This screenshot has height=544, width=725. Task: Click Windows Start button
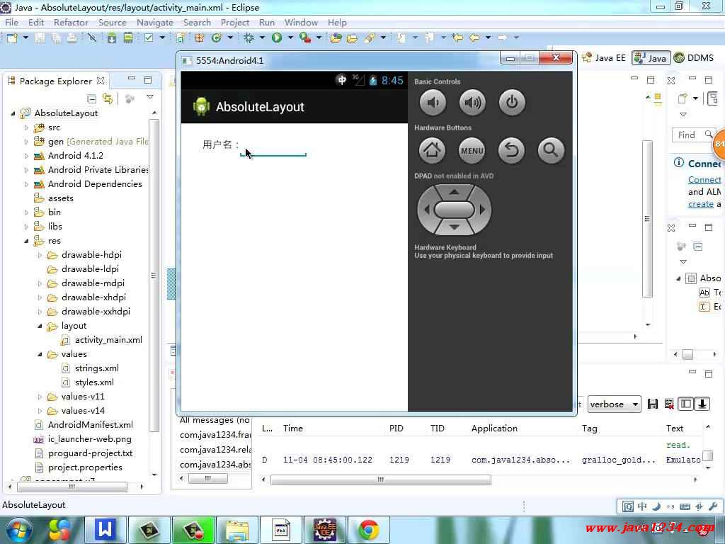pos(18,530)
